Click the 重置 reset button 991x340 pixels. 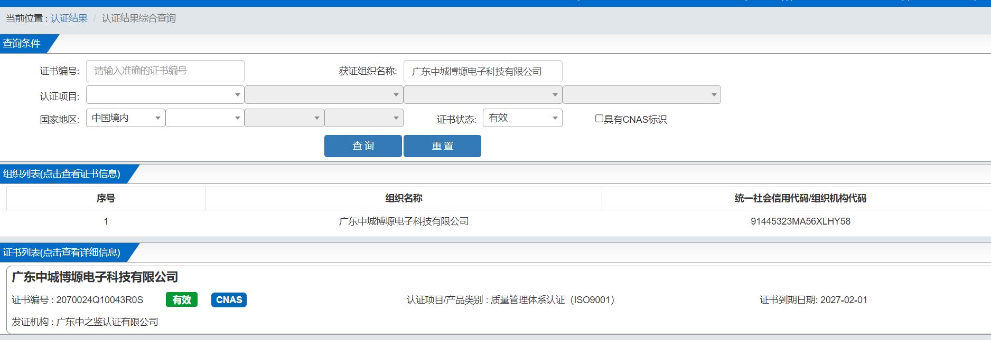click(x=442, y=146)
